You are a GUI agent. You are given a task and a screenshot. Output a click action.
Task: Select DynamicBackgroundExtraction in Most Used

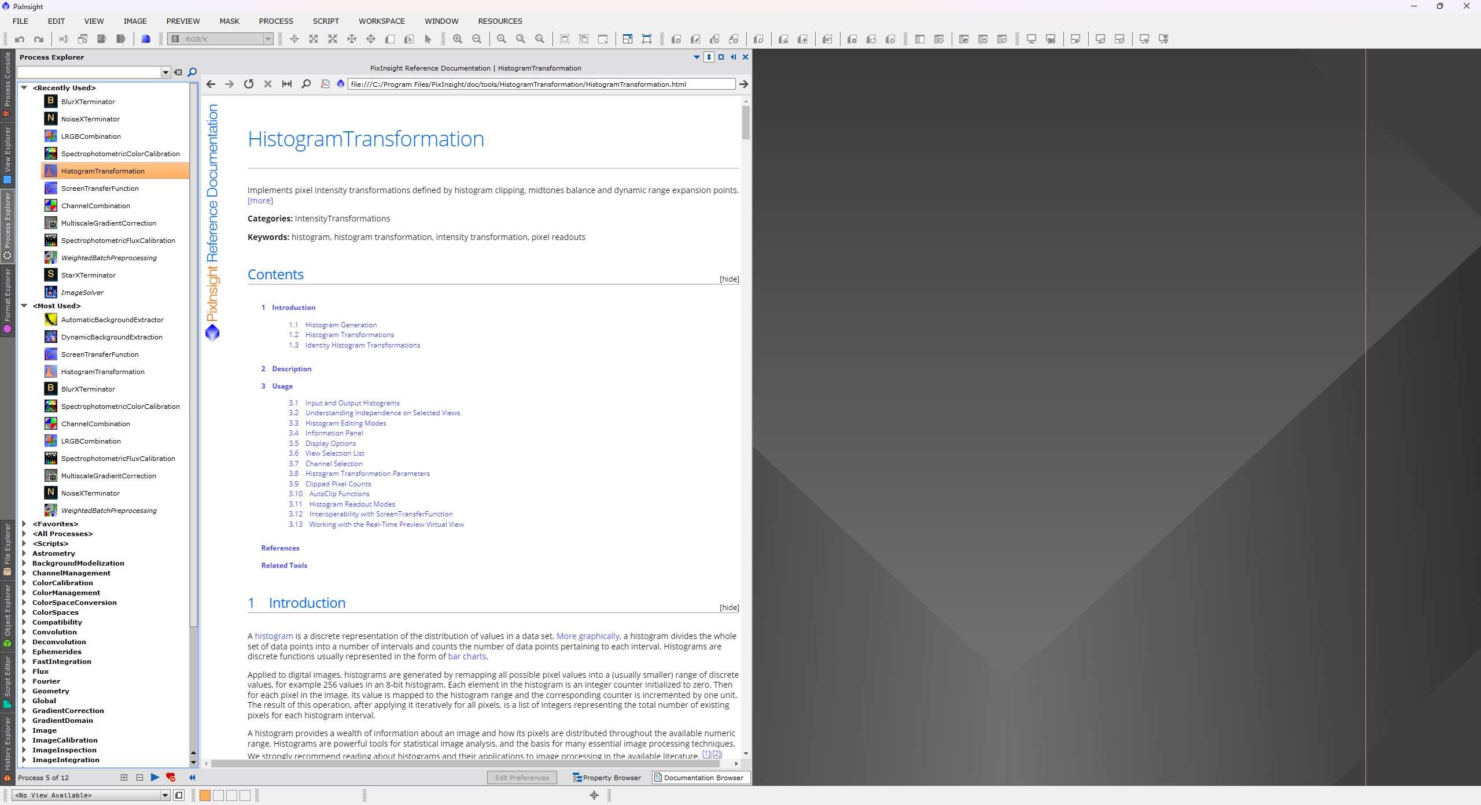pyautogui.click(x=112, y=337)
